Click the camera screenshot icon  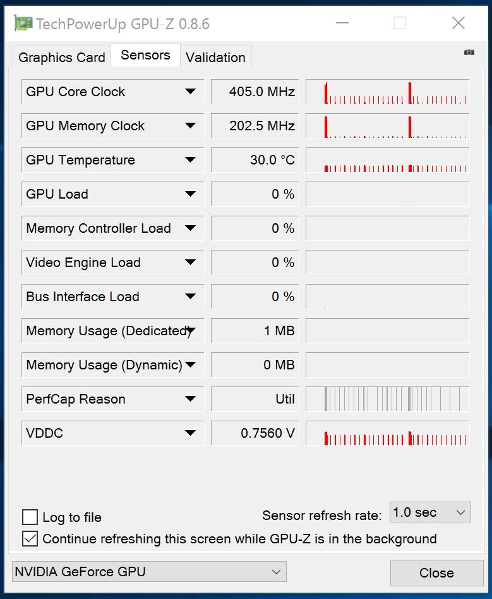pos(469,52)
